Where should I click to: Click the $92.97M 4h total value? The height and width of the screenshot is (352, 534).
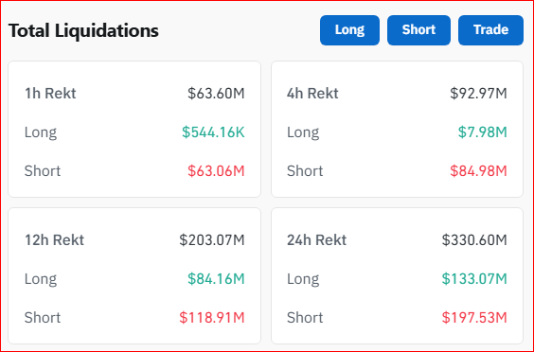478,94
